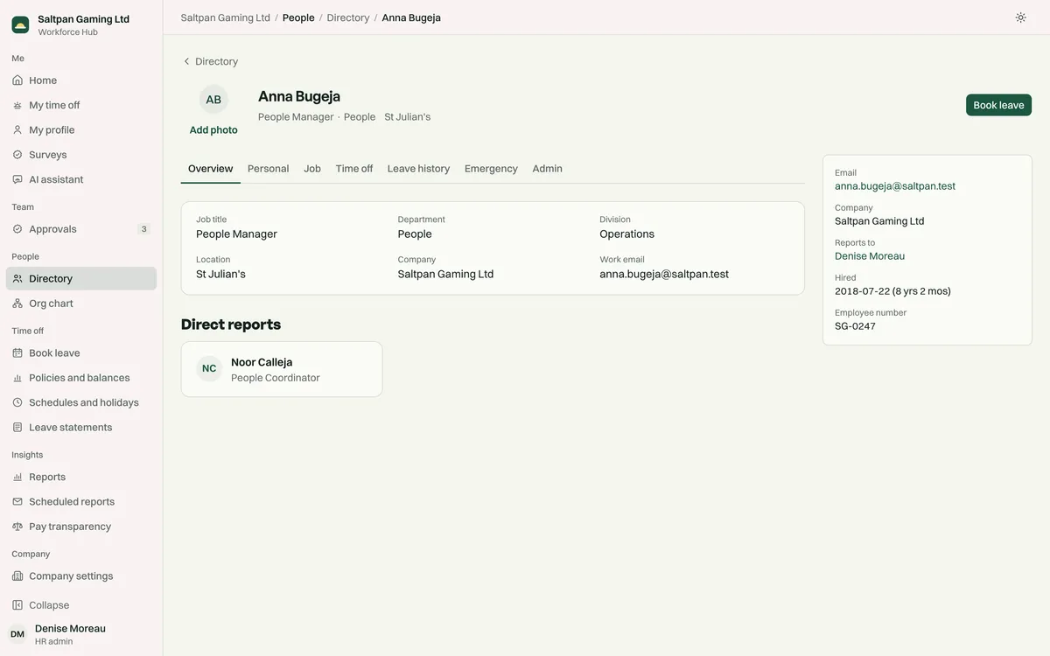Image resolution: width=1050 pixels, height=656 pixels.
Task: Click the Collapse sidebar panel icon
Action: tap(17, 605)
